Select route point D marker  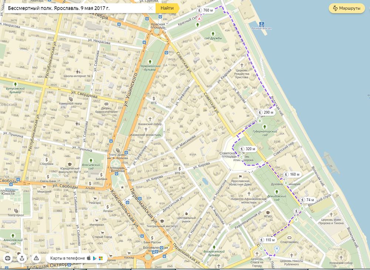pyautogui.click(x=286, y=182)
